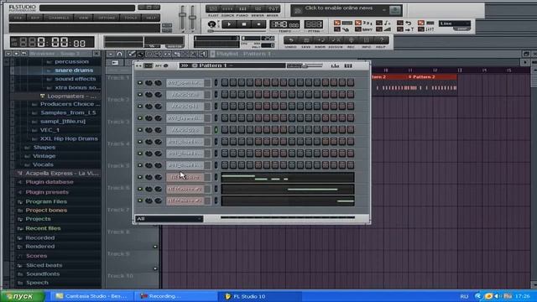Expand the Plugin database entry
Screen dimensions: 537x302
[x=50, y=182]
